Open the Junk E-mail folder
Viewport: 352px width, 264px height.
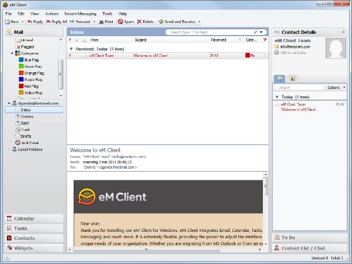27,143
